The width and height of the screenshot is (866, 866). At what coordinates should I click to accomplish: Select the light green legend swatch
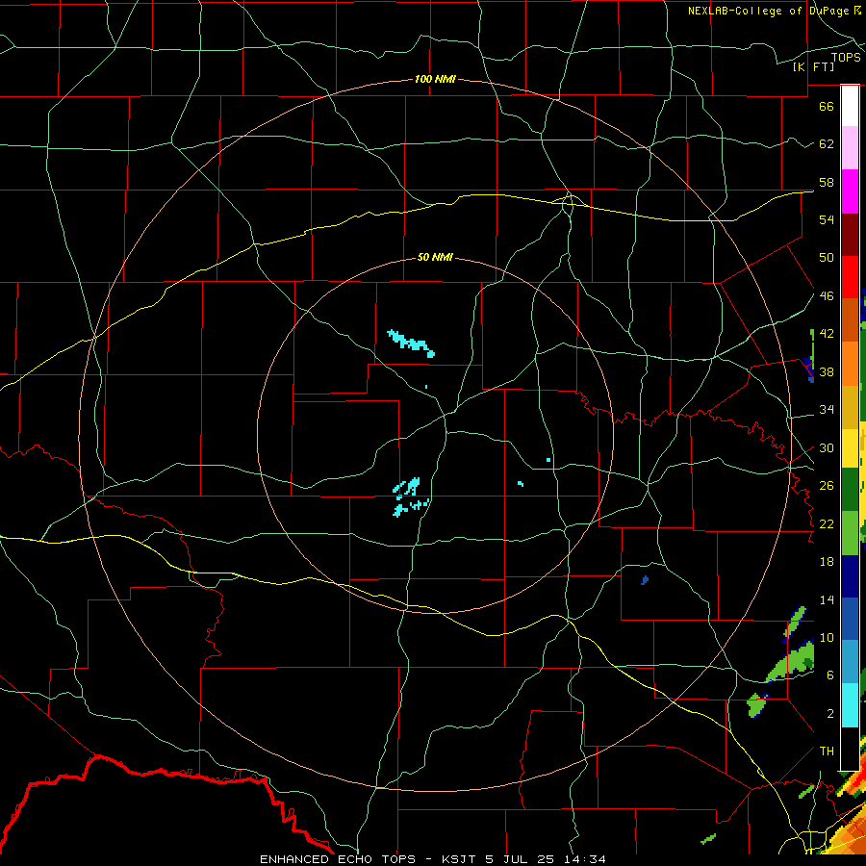click(850, 533)
